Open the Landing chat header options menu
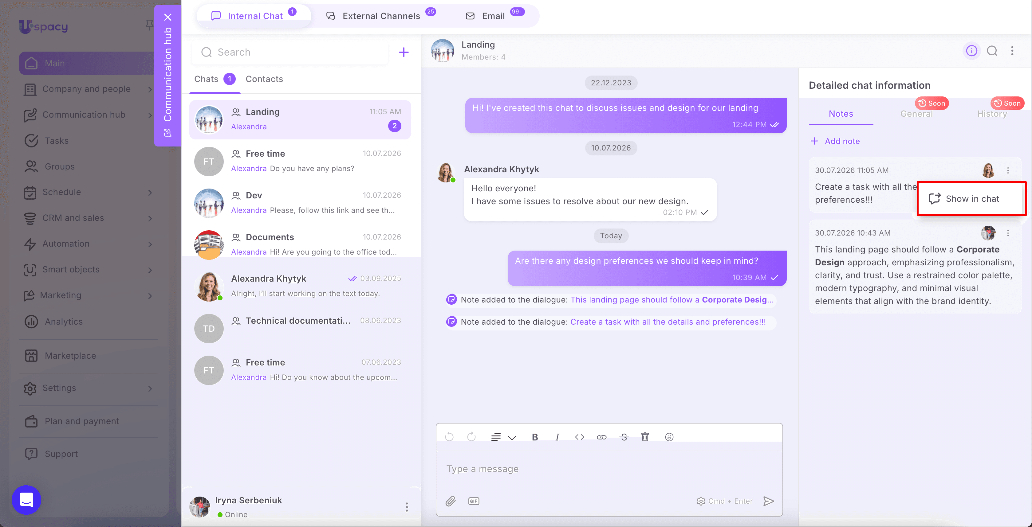1032x527 pixels. 1012,51
